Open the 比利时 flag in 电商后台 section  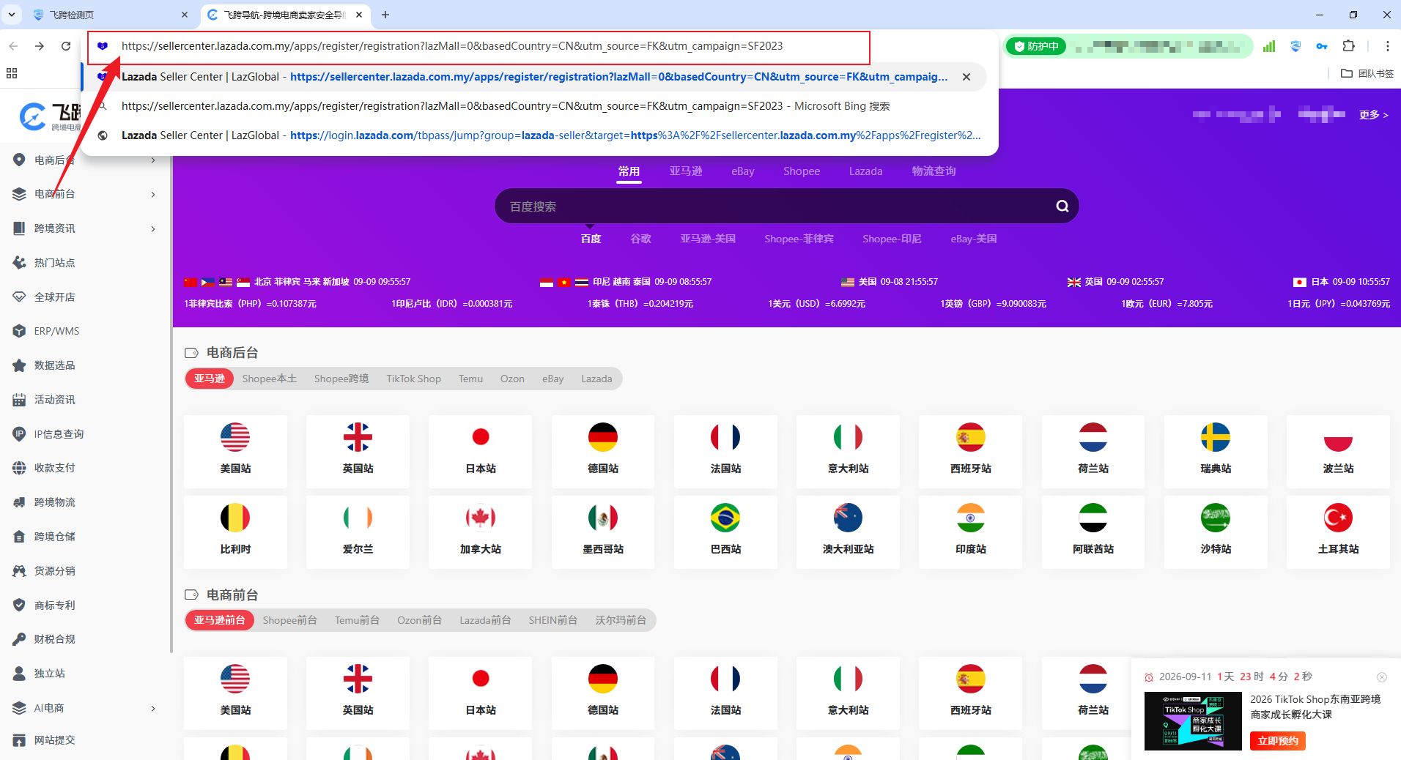(x=235, y=518)
